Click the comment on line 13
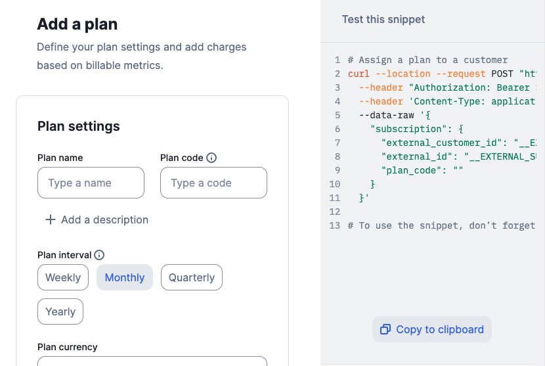 (x=441, y=225)
